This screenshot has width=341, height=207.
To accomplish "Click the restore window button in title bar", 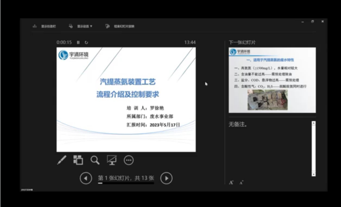I will point(312,22).
